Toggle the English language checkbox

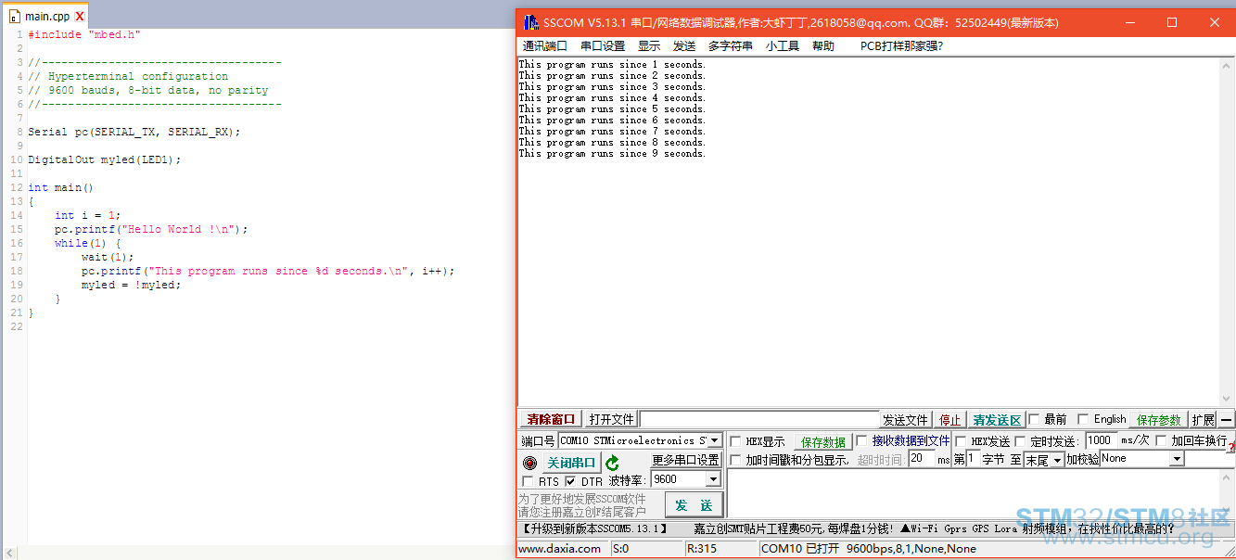point(1082,419)
